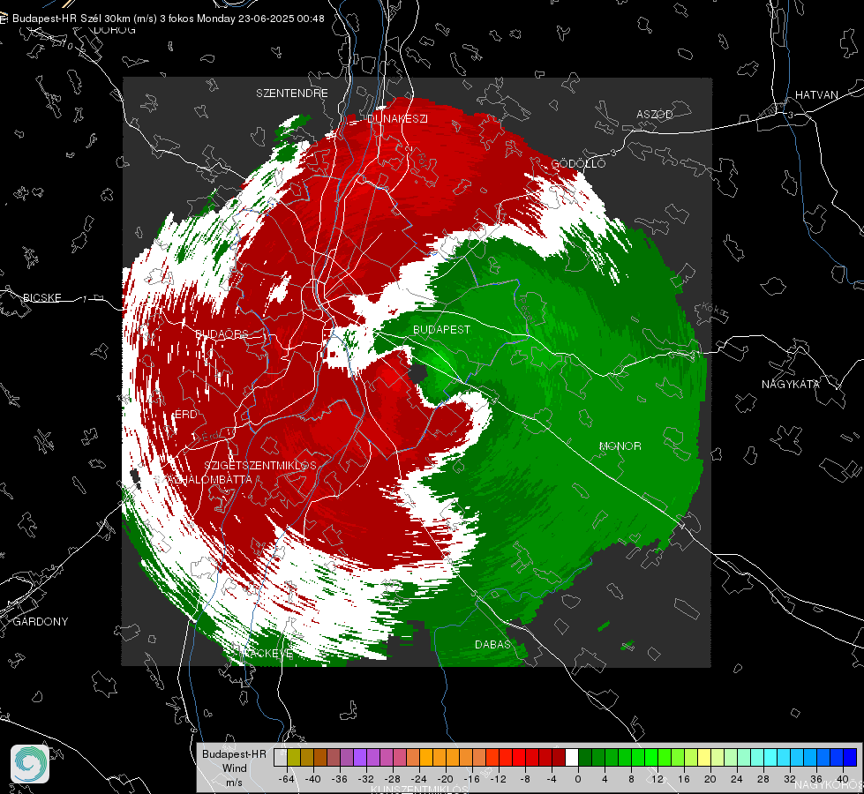Click the BICSKE town label
Screen dimensions: 864x794
[41, 297]
